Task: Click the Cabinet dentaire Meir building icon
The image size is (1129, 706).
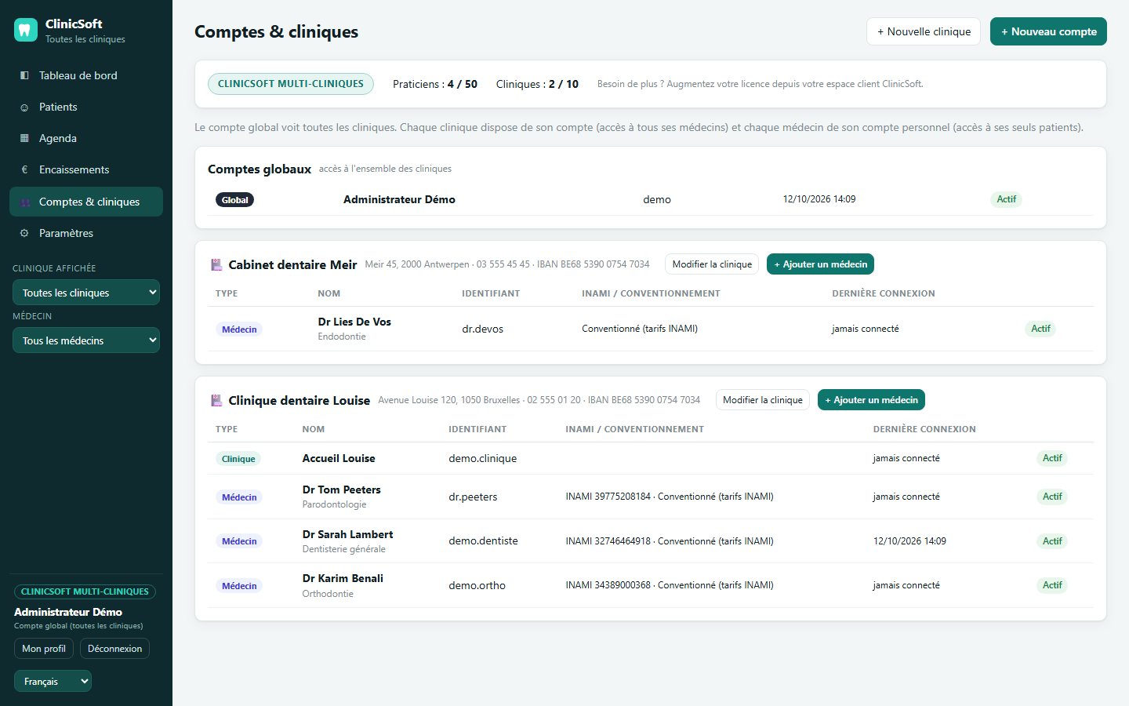Action: 216,264
